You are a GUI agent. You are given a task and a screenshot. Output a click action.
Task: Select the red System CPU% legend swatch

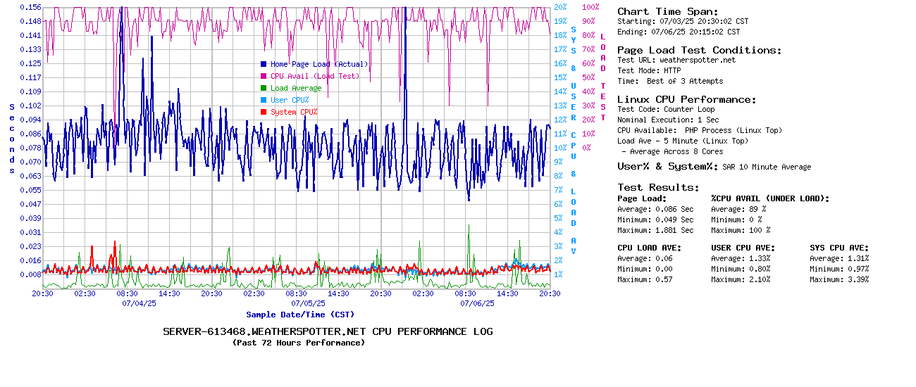click(x=264, y=112)
